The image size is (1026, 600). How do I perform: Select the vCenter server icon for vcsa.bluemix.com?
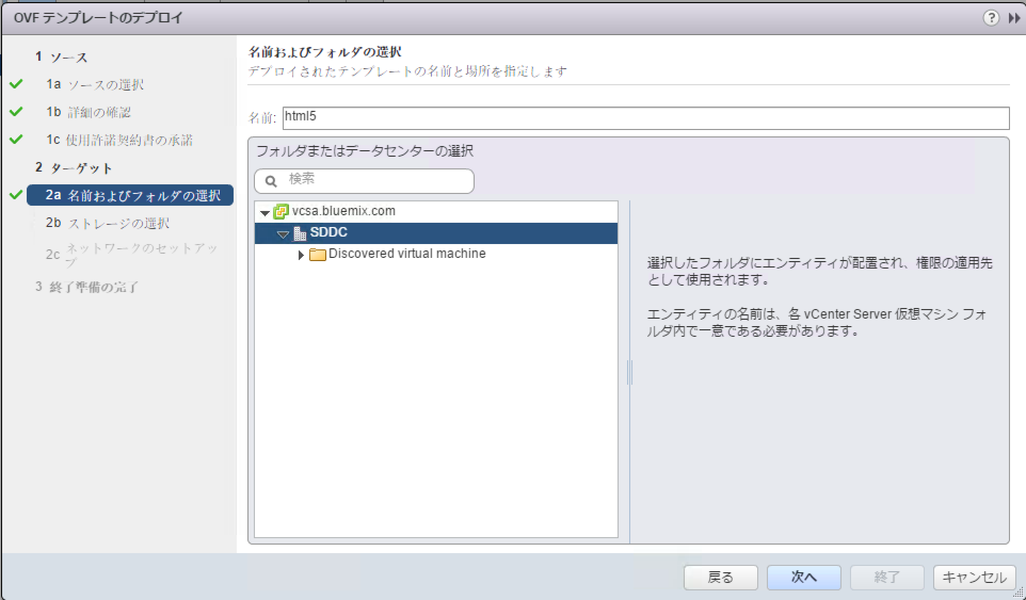pyautogui.click(x=279, y=211)
